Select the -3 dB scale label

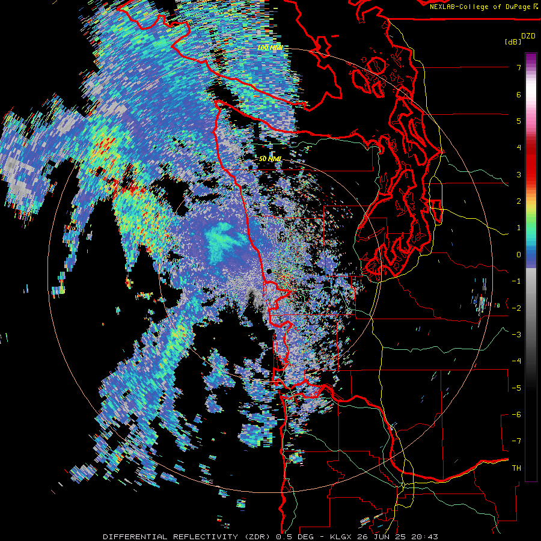(x=516, y=335)
